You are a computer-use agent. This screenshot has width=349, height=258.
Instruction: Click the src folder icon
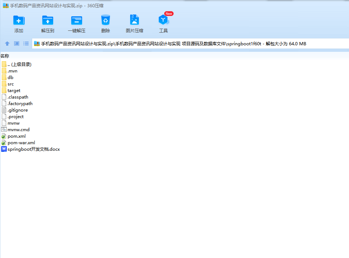[x=4, y=84]
